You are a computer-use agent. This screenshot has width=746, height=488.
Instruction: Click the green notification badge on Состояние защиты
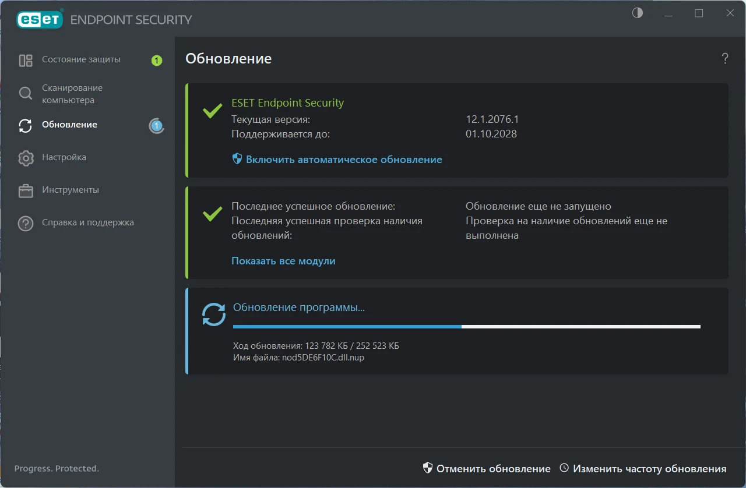[x=157, y=61]
